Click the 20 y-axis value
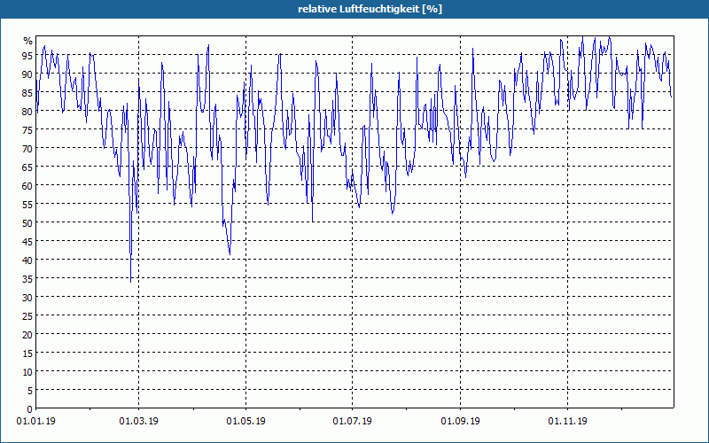This screenshot has height=443, width=709. (27, 335)
